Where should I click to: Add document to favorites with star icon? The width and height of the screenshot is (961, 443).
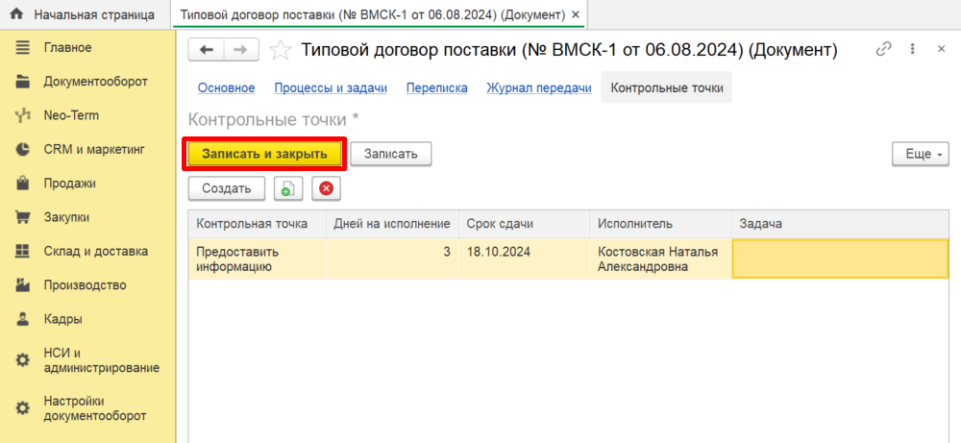pyautogui.click(x=280, y=50)
